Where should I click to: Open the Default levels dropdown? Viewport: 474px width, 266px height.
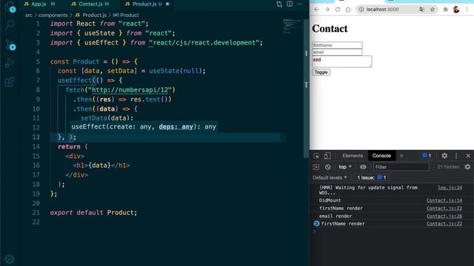coord(330,177)
